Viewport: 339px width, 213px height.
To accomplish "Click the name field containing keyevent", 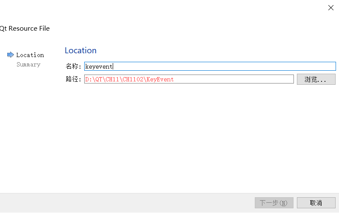I will (x=210, y=66).
